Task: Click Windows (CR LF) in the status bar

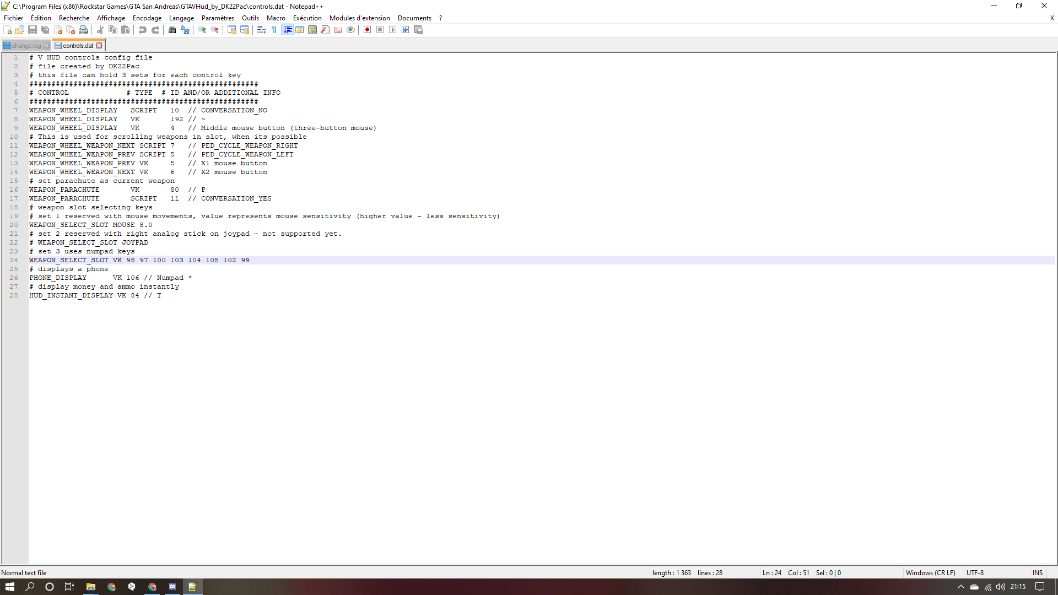Action: pos(931,572)
